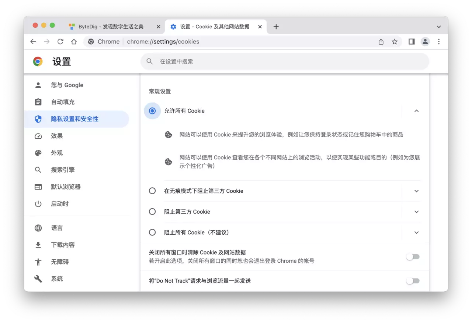Click the Chrome site info chip
472x323 pixels.
(104, 42)
